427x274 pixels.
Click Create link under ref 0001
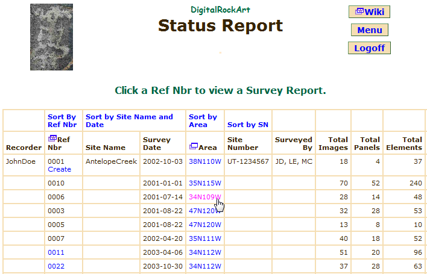click(59, 169)
